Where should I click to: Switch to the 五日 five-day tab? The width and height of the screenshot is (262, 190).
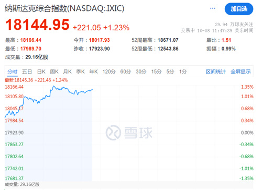click(x=27, y=72)
